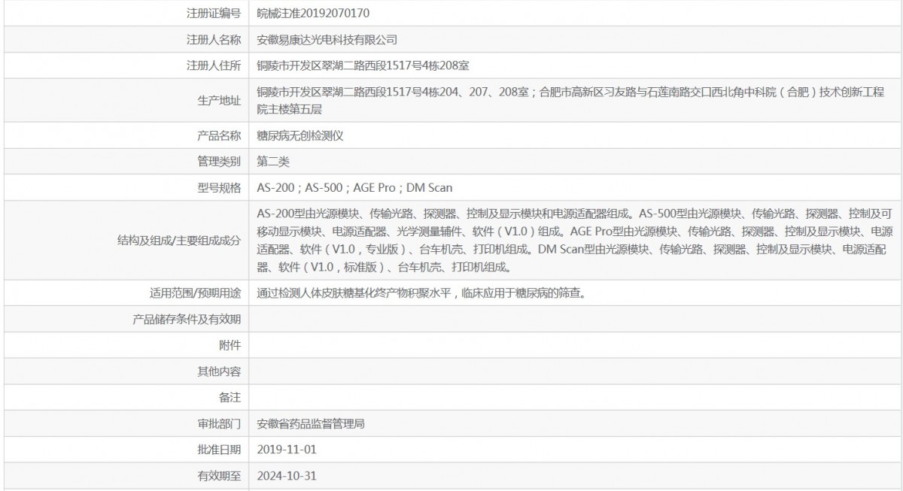Image resolution: width=903 pixels, height=491 pixels.
Task: Click the 型号规格 label
Action: pyautogui.click(x=219, y=187)
